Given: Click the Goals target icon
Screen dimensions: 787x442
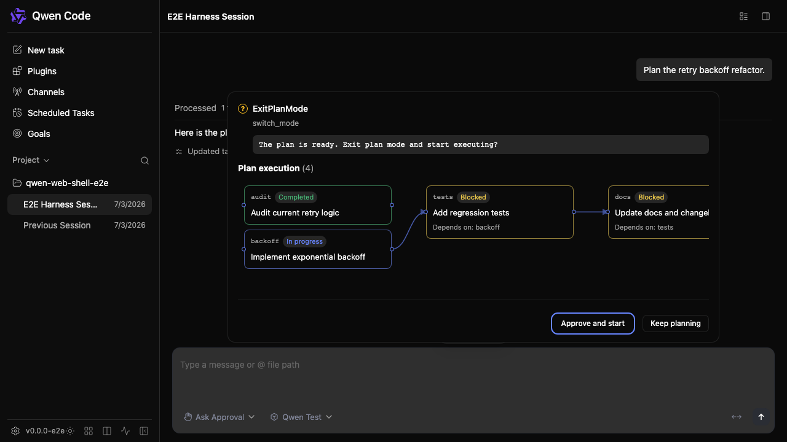Looking at the screenshot, I should coord(17,134).
